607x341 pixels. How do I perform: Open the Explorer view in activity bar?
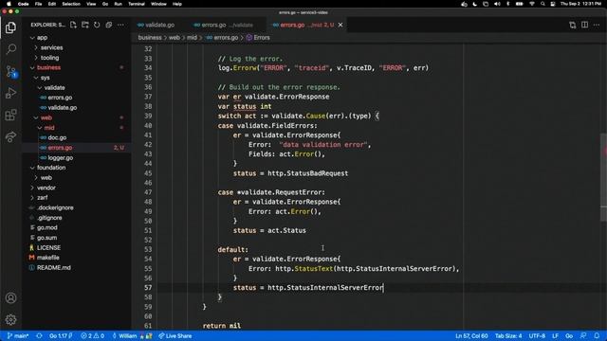coord(10,27)
